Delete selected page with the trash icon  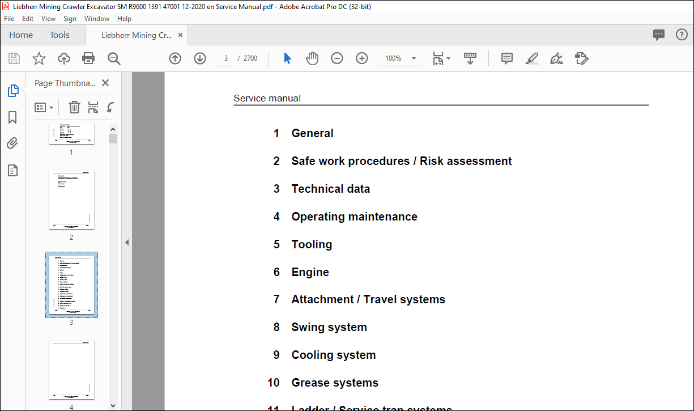[74, 107]
